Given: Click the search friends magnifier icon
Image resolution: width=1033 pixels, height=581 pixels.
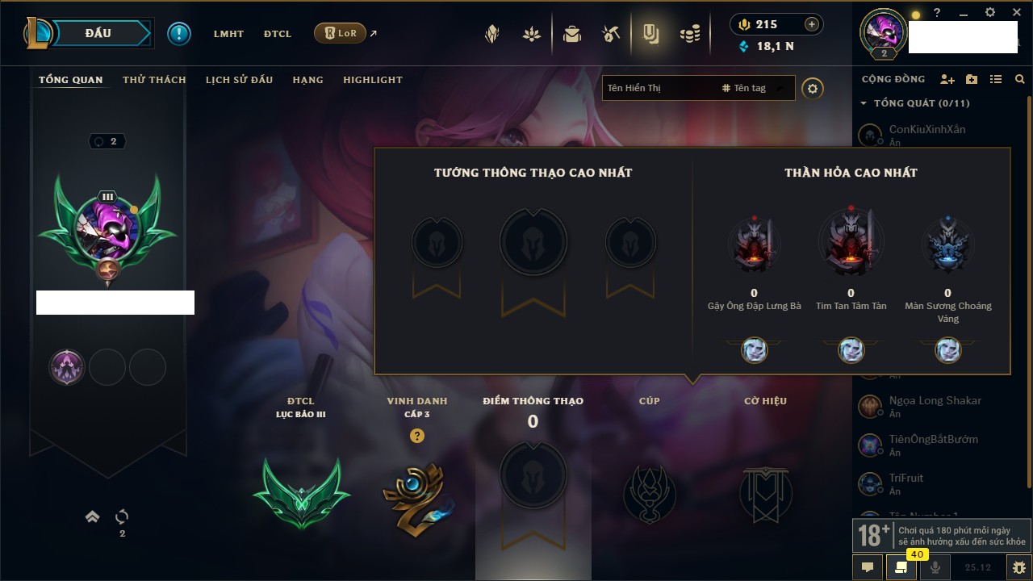Looking at the screenshot, I should click(x=1020, y=79).
